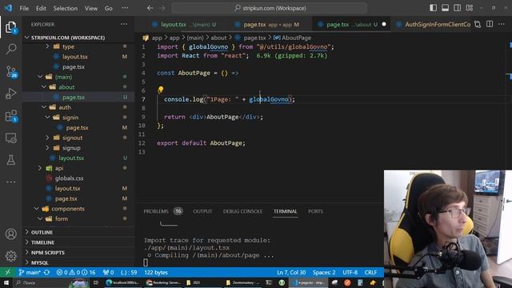Switch to the DEBUG CONSOLE panel tab
This screenshot has height=288, width=512.
[242, 211]
